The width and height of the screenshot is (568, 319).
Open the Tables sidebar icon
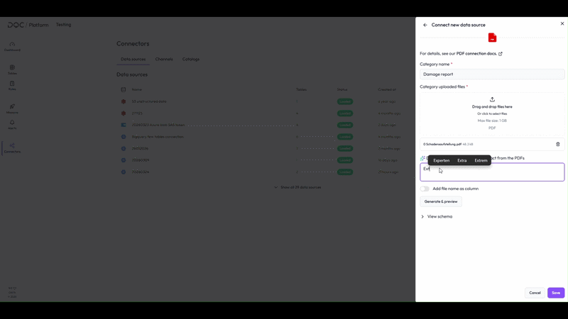[x=12, y=69]
